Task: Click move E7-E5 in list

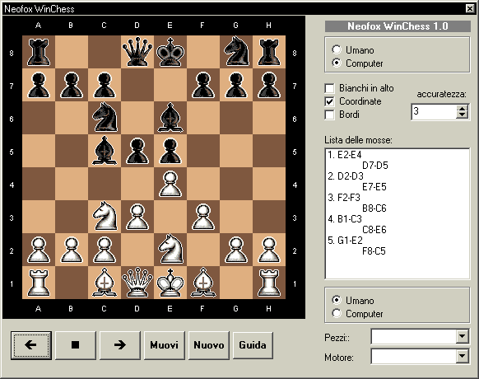Action: [374, 187]
